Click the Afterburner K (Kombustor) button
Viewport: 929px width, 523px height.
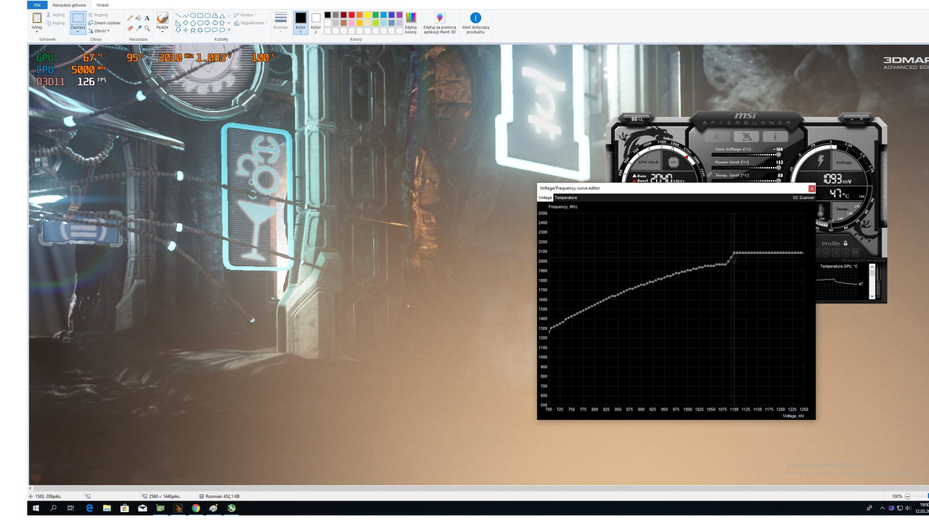click(x=717, y=137)
